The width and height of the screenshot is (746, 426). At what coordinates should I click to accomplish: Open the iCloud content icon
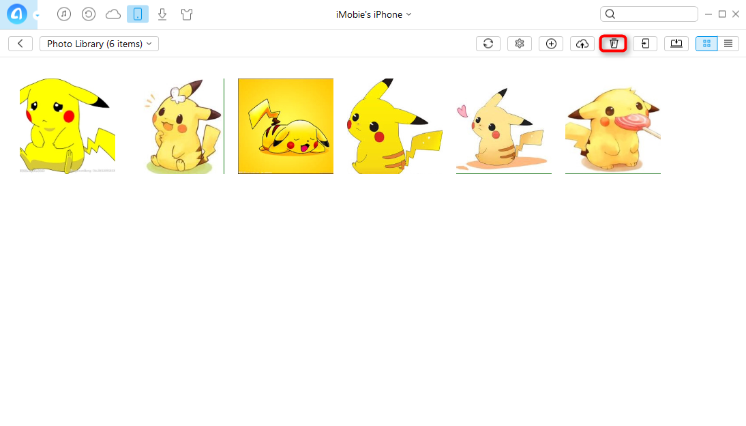tap(113, 14)
